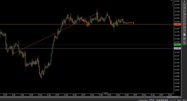Add text with the T tool
The height and width of the screenshot is (101, 187).
click(184, 31)
